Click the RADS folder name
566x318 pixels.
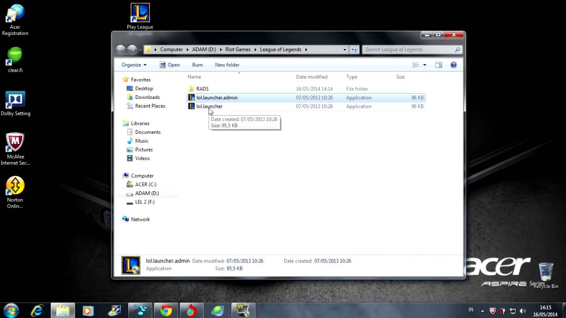point(202,89)
